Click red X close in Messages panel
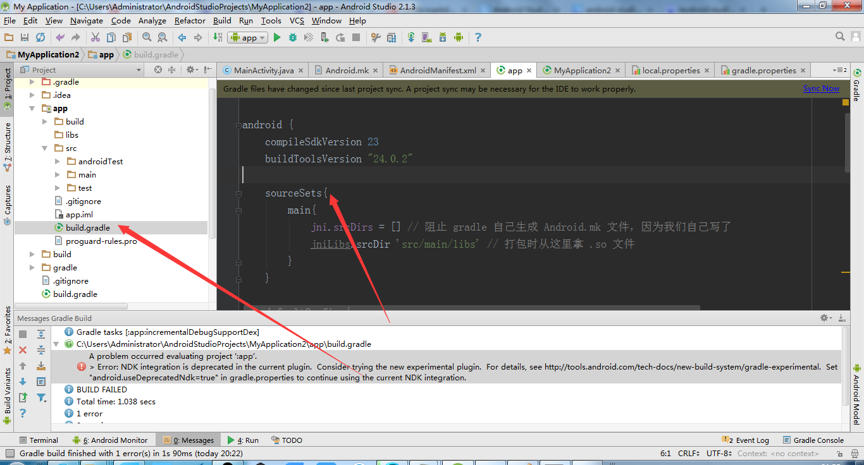 23,350
